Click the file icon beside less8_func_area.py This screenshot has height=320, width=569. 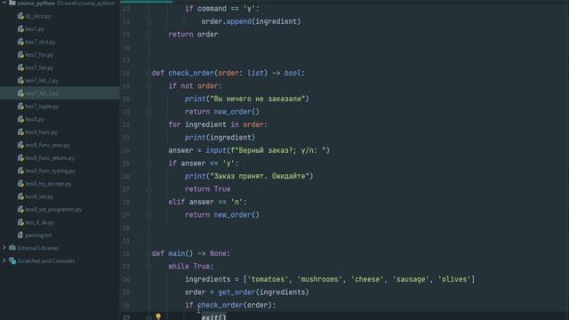[x=20, y=145]
